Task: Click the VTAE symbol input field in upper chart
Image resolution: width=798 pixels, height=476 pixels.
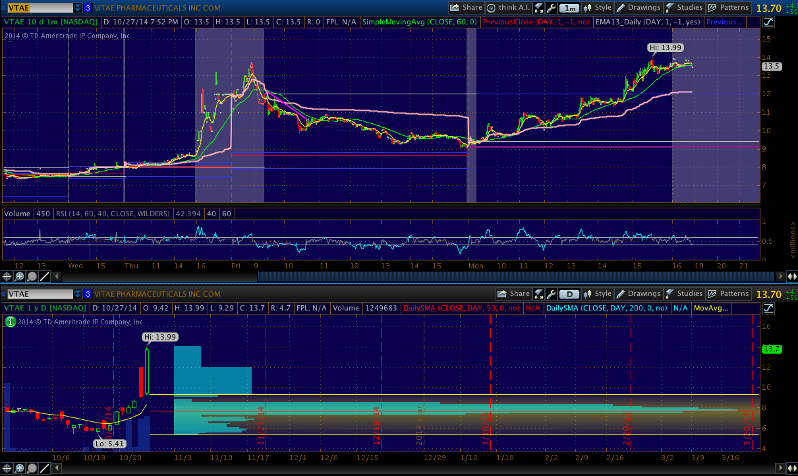Action: coord(38,8)
